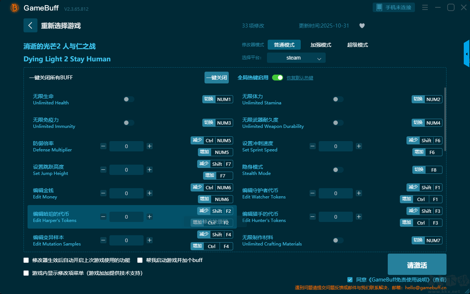This screenshot has width=470, height=294.
Task: Click the NUM1 hotkey for Unlimited Health
Action: [218, 99]
